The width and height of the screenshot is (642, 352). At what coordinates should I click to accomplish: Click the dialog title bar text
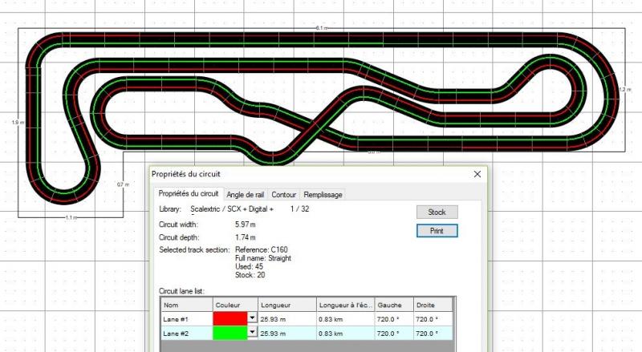coord(185,174)
